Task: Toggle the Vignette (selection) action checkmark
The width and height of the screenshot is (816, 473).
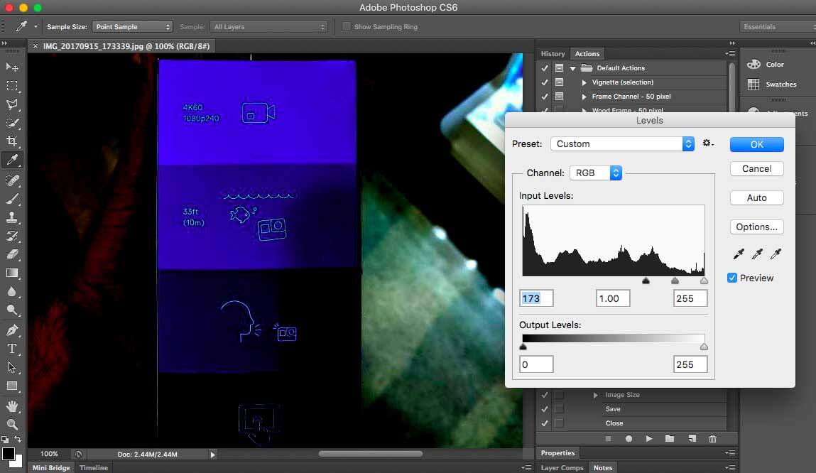Action: (x=544, y=82)
